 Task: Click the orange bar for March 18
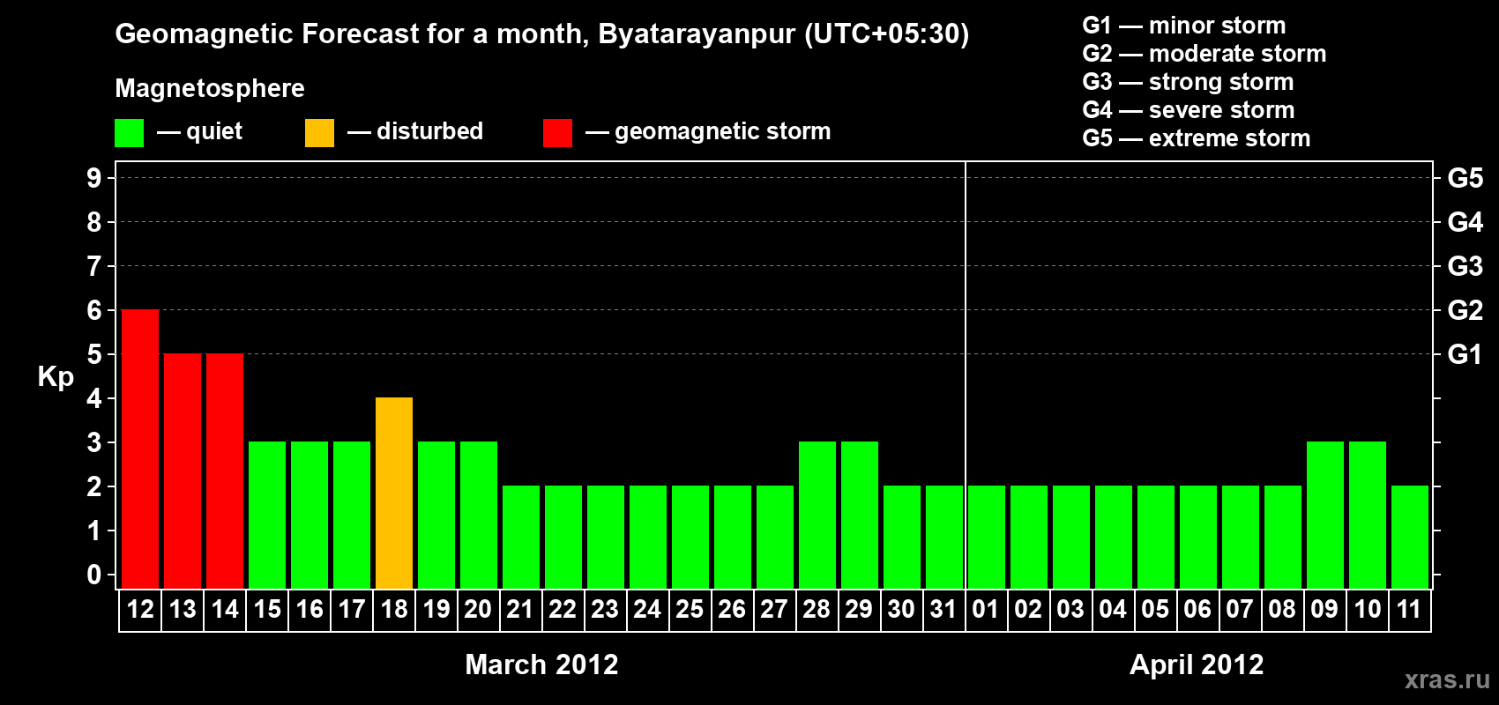394,493
